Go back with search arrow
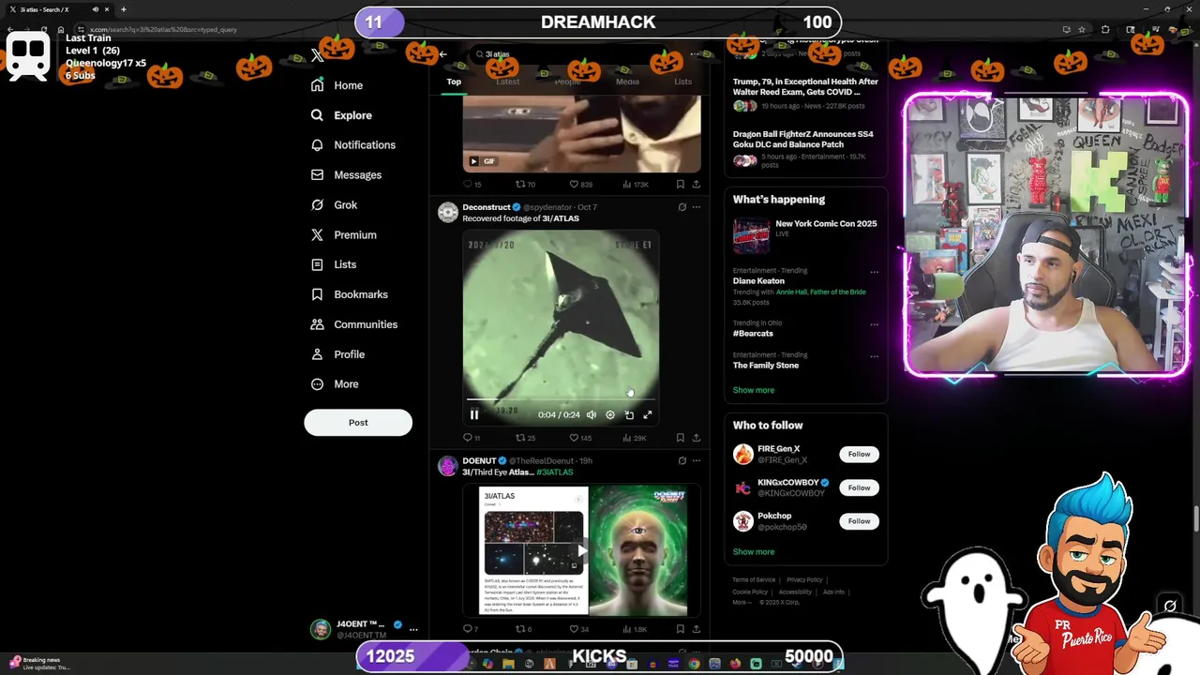Screen dimensions: 1200x675 [x=443, y=54]
